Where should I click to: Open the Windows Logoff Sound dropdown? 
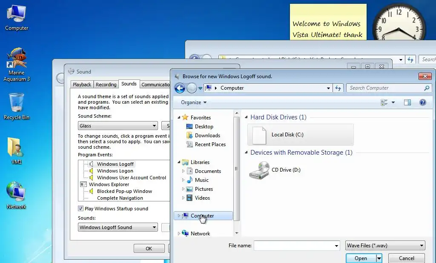(x=118, y=227)
